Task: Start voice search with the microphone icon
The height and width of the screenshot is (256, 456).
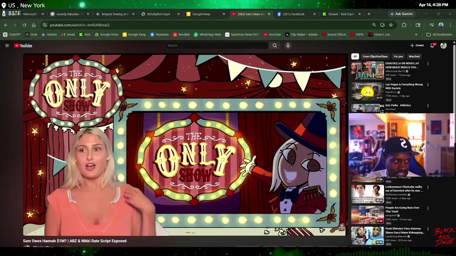Action: [x=288, y=46]
